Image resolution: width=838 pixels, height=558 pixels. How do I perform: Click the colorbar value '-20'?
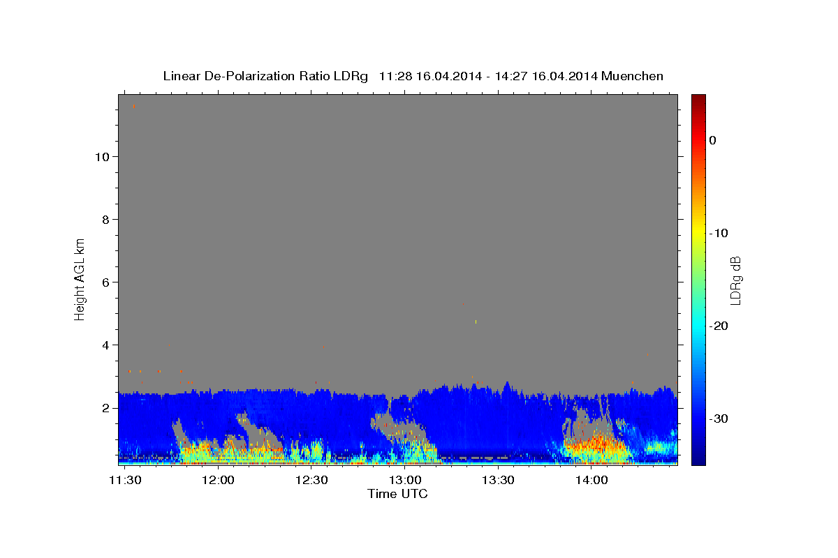(x=718, y=326)
